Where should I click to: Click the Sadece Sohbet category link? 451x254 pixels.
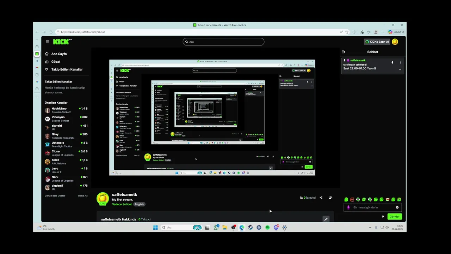click(x=122, y=204)
